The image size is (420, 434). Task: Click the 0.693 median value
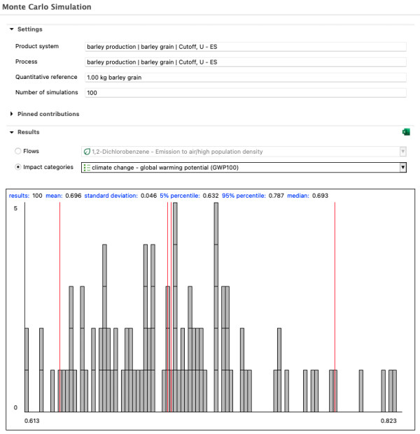[320, 196]
